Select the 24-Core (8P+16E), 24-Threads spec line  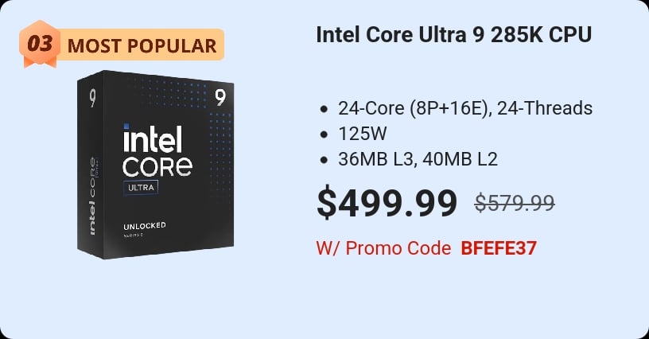tap(465, 108)
